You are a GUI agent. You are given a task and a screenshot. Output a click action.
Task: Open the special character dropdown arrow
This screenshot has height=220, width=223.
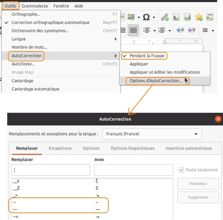[154, 17]
